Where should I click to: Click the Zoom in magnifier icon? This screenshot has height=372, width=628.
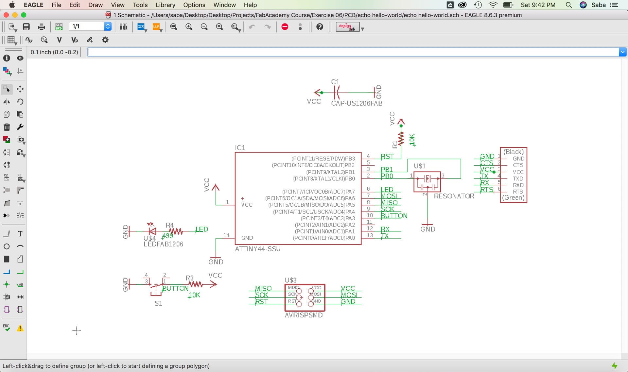point(189,27)
